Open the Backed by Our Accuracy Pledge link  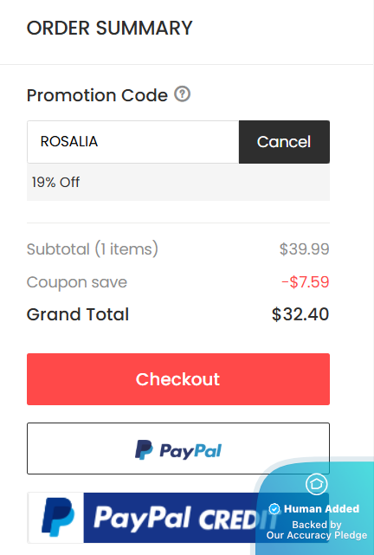(x=317, y=530)
